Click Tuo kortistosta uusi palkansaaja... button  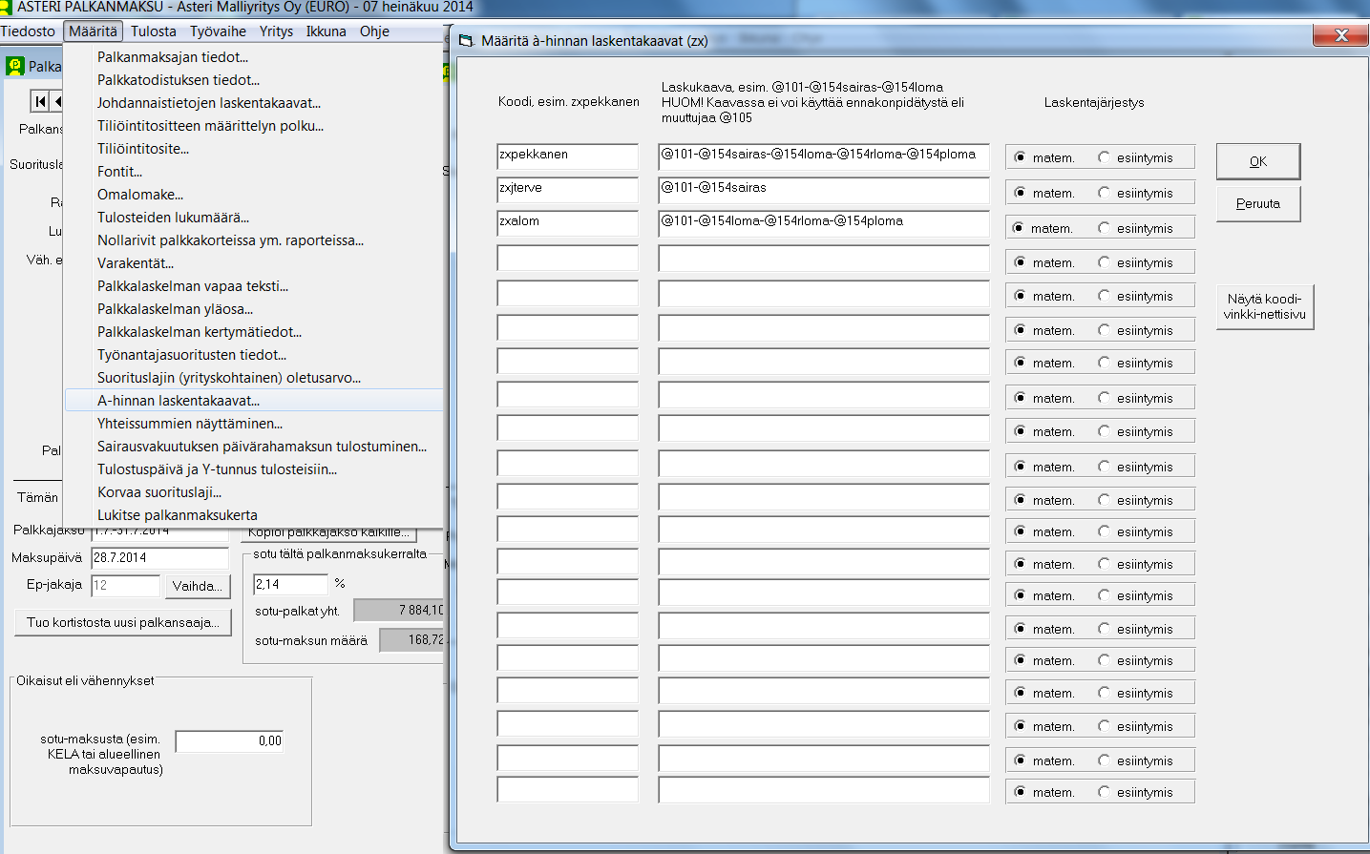click(x=123, y=622)
